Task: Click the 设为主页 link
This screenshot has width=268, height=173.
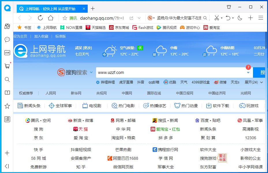Action: [20, 36]
